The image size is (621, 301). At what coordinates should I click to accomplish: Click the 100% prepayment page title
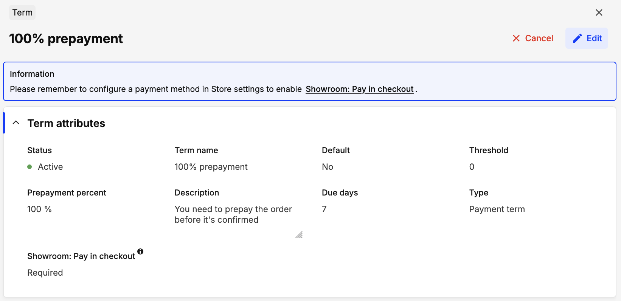point(66,39)
